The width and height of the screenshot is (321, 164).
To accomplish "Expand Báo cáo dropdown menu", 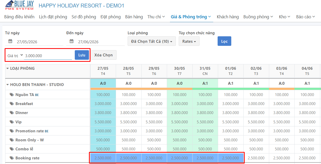I will point(306,17).
